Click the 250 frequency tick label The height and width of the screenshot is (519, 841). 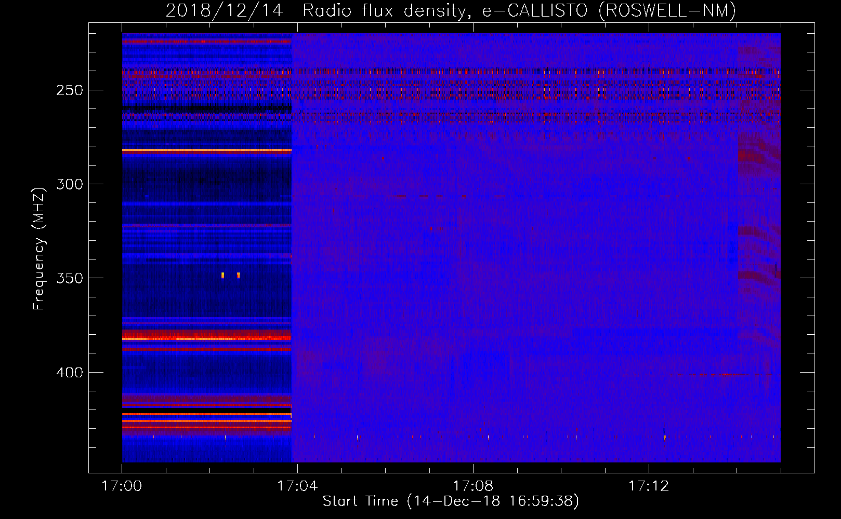tap(70, 90)
